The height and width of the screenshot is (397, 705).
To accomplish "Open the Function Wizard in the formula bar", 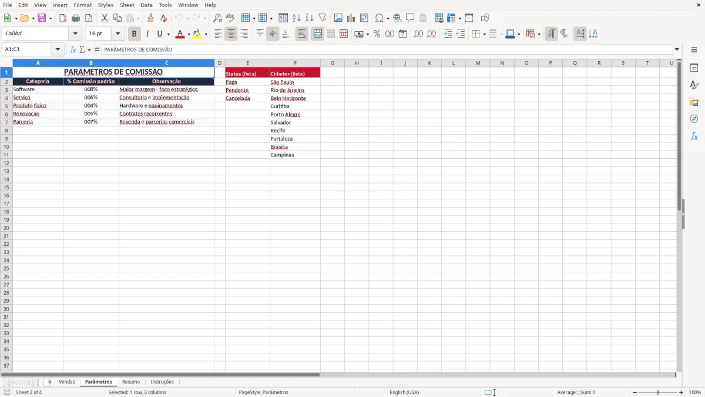I will 73,50.
